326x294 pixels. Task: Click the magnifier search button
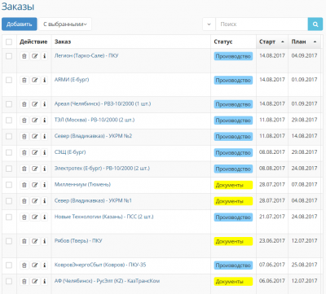(315, 24)
